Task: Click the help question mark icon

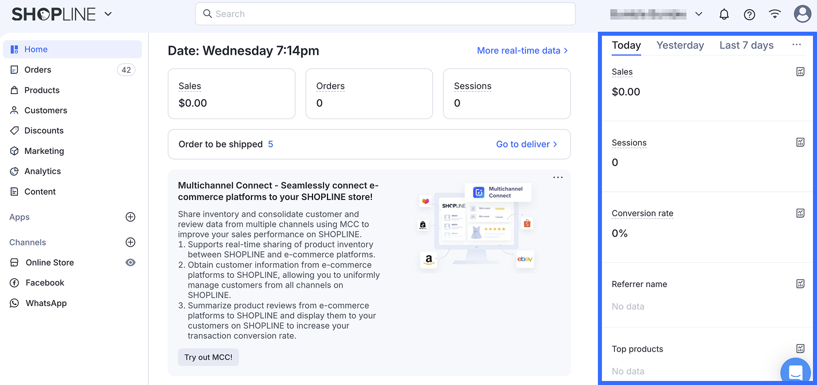Action: tap(750, 14)
